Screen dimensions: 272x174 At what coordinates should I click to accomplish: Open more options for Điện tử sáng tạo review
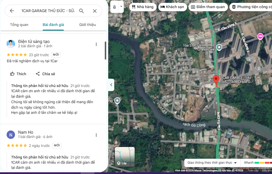pyautogui.click(x=96, y=44)
